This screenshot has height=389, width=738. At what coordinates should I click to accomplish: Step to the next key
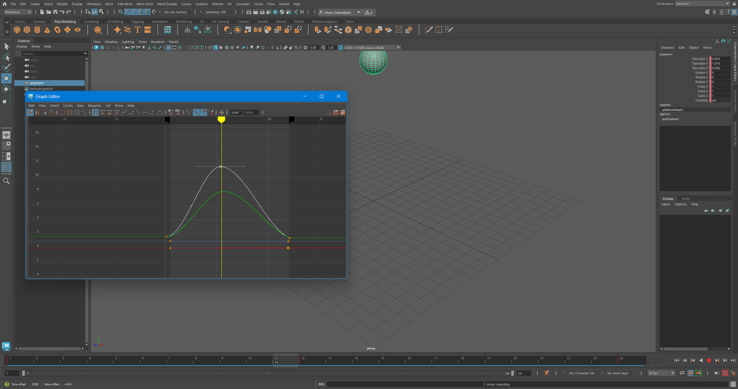717,360
